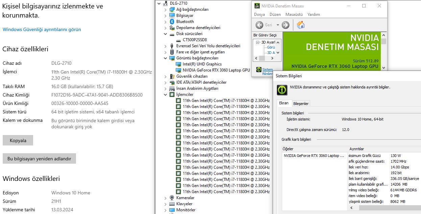The width and height of the screenshot is (421, 214).
Task: Expand the Kameralar category
Action: (165, 198)
